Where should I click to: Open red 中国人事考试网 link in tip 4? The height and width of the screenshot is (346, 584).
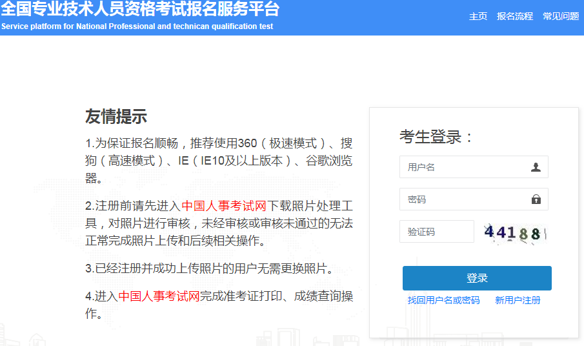click(x=159, y=296)
